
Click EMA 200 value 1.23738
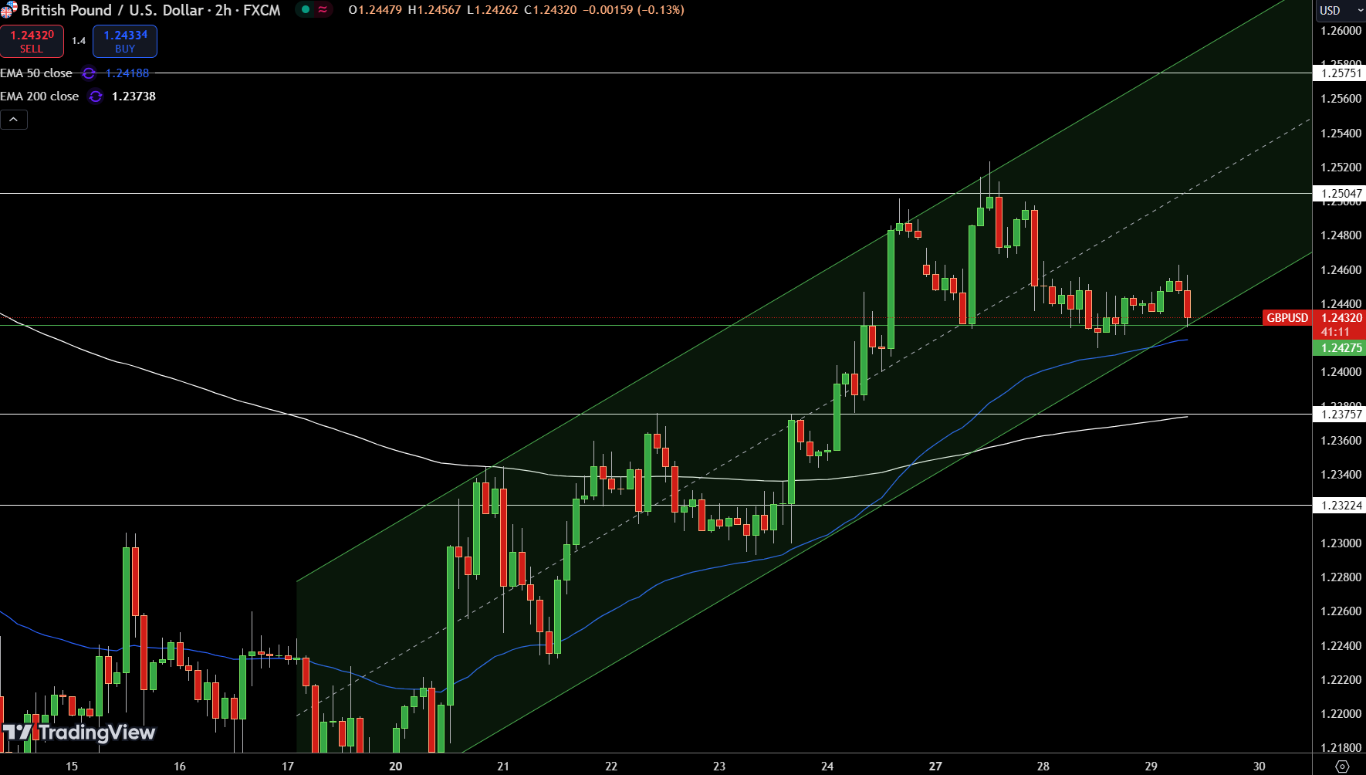click(x=134, y=96)
